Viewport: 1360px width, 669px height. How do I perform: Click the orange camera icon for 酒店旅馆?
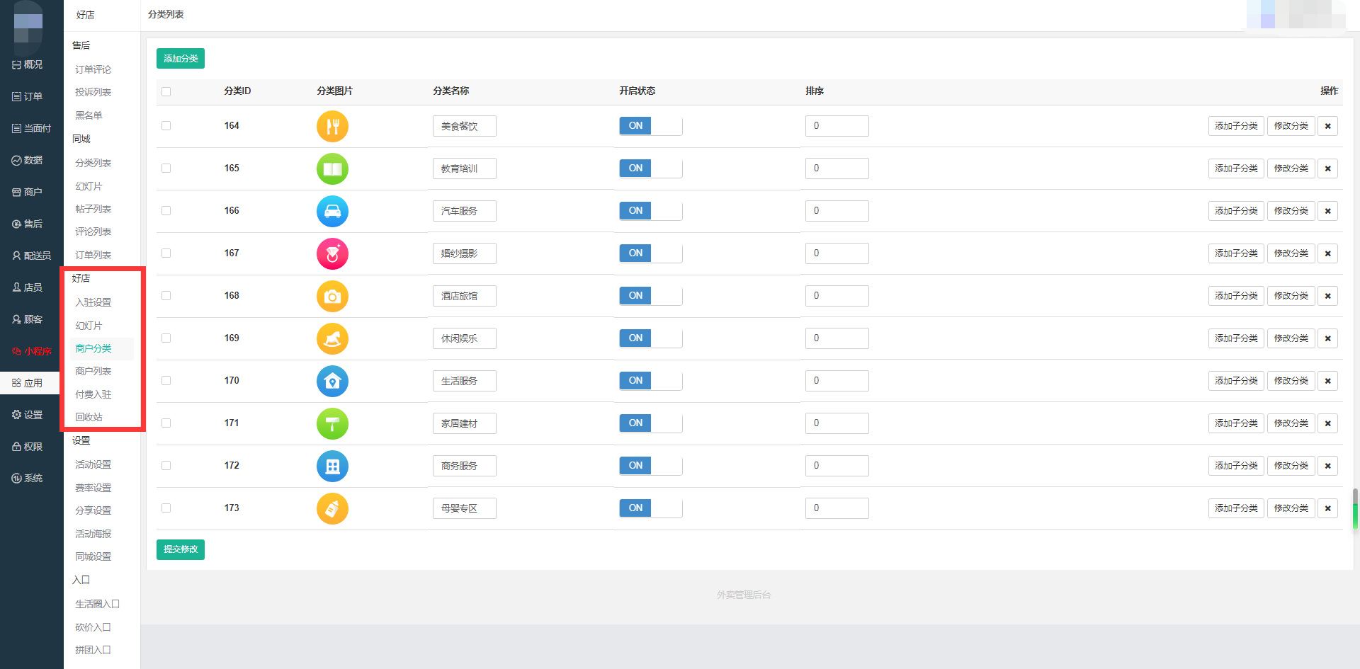(332, 297)
